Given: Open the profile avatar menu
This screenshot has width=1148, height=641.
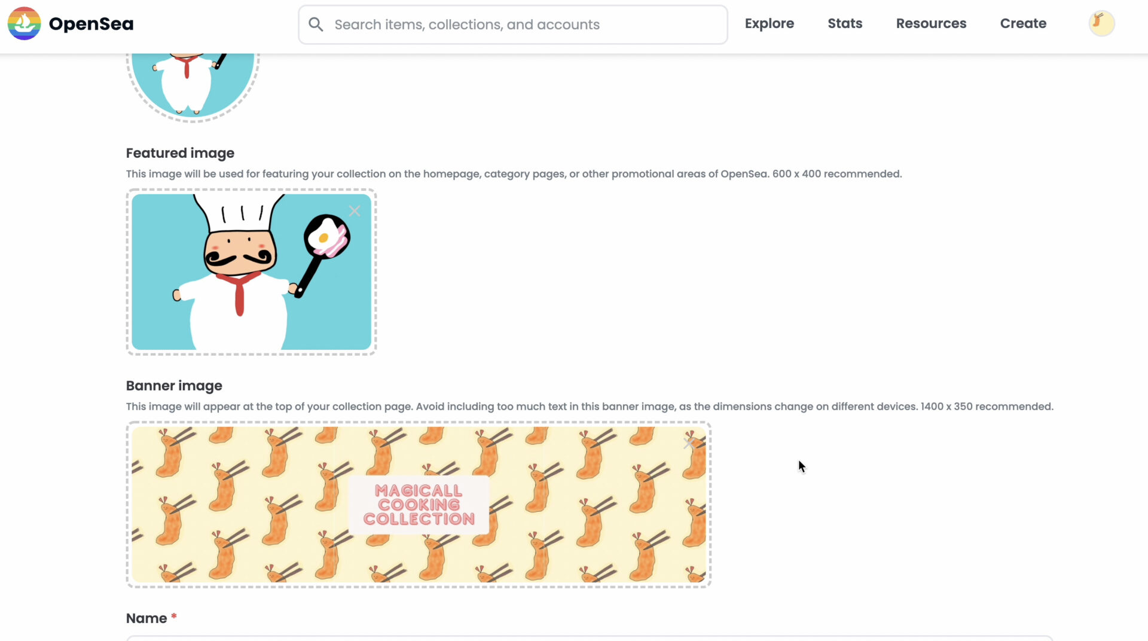Looking at the screenshot, I should tap(1101, 23).
